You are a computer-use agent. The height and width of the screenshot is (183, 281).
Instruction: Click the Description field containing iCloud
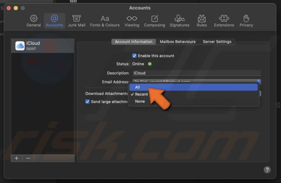pos(196,73)
